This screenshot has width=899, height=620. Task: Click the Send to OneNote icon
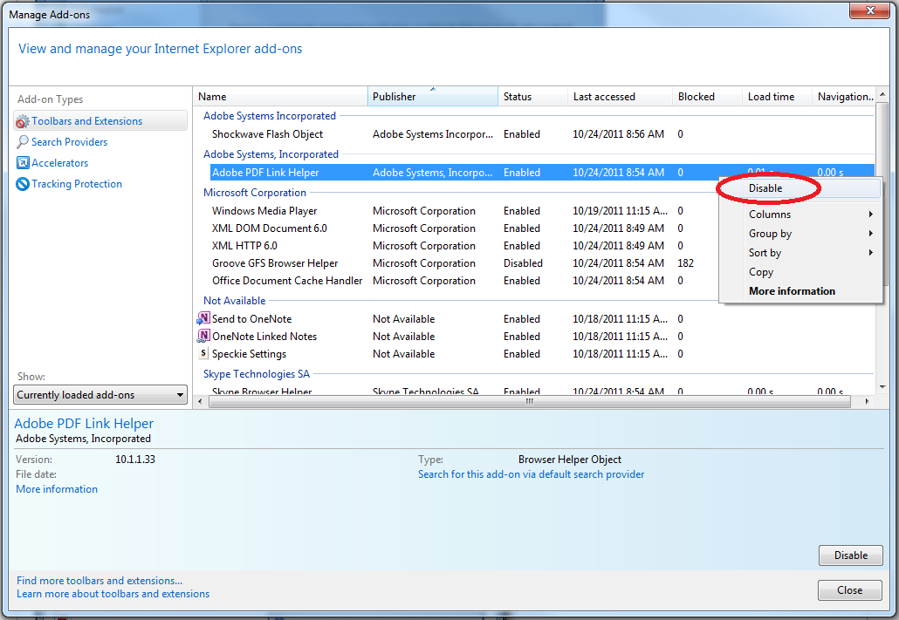tap(203, 318)
